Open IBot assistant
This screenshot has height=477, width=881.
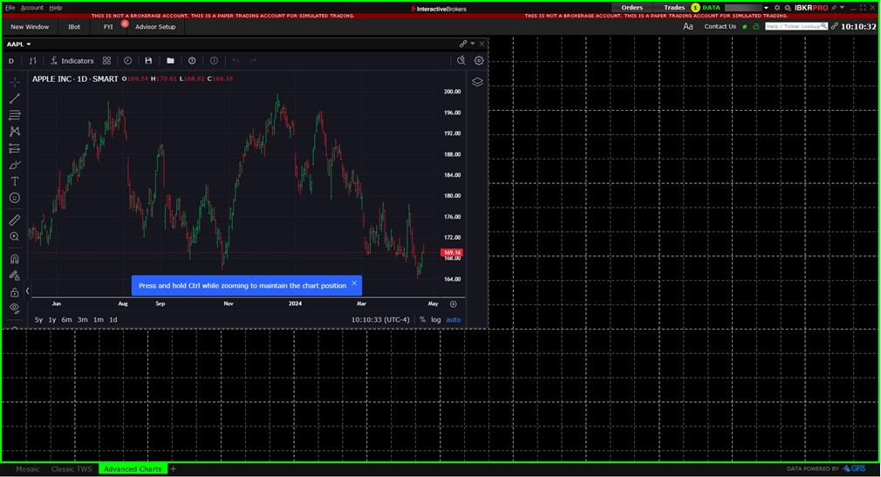(74, 27)
